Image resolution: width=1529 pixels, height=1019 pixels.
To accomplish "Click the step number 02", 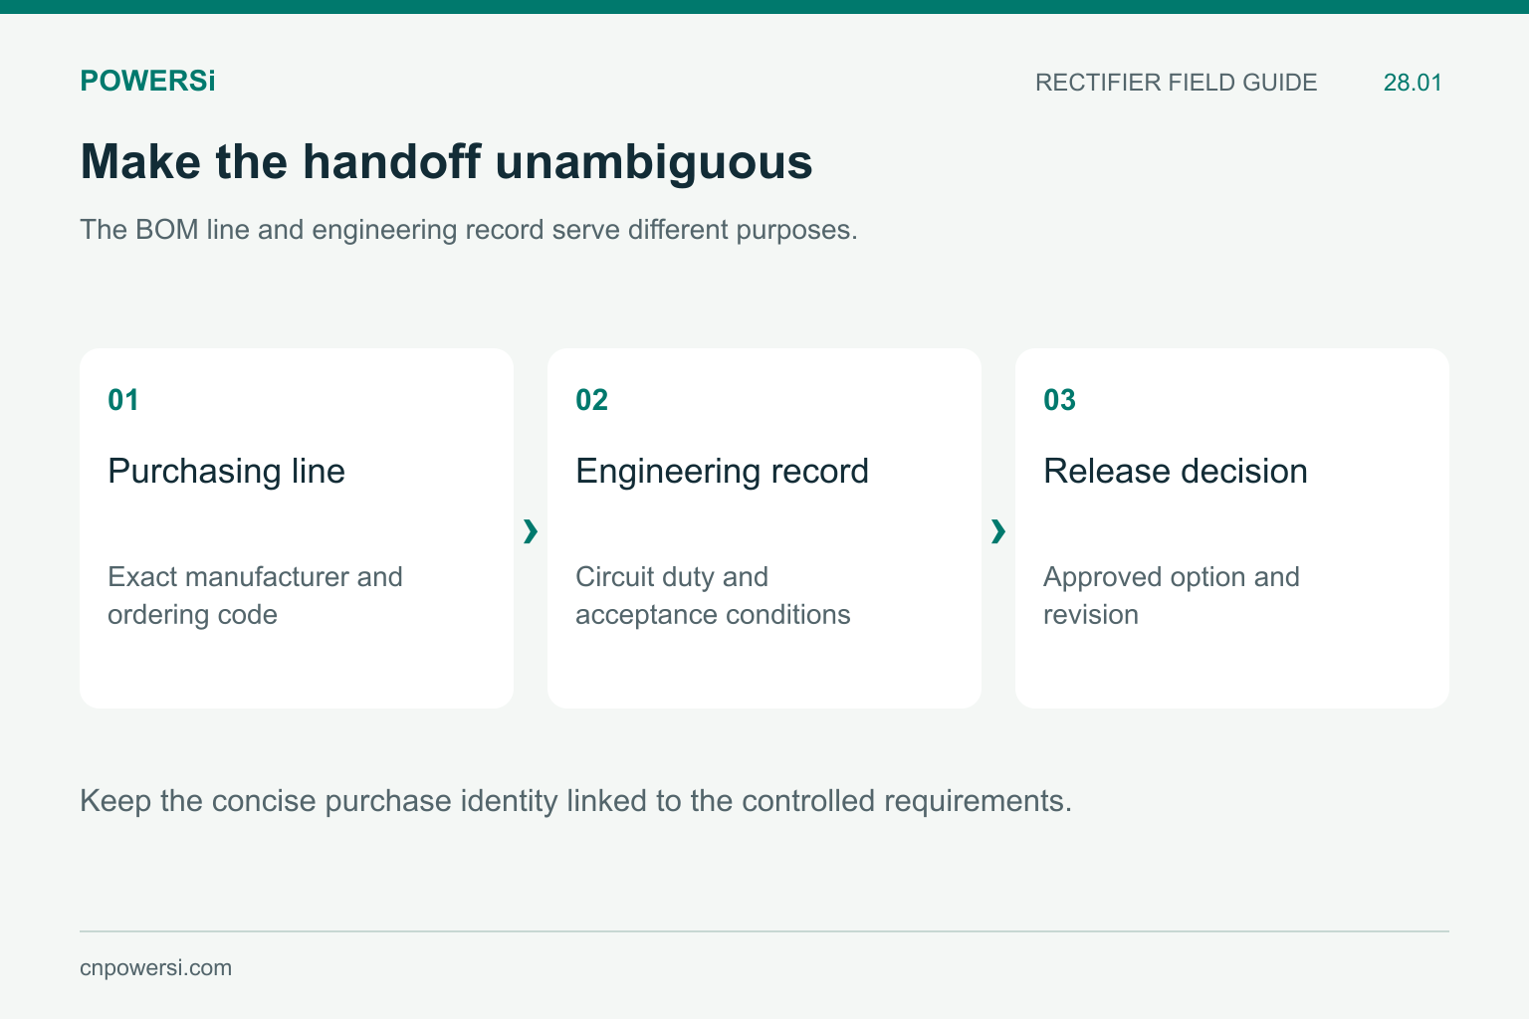I will pos(591,400).
